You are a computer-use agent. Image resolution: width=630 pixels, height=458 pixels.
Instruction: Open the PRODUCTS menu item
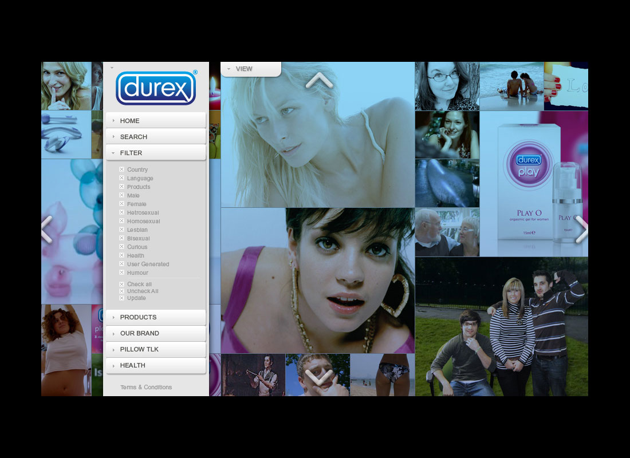156,317
